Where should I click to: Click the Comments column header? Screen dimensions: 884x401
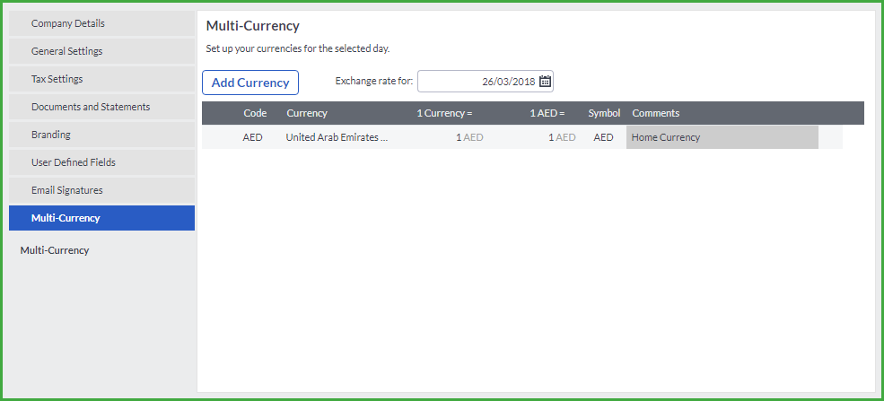656,113
